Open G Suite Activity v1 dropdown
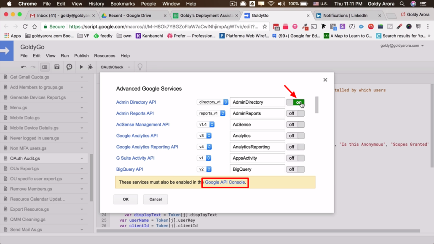This screenshot has width=434, height=244. pyautogui.click(x=204, y=158)
